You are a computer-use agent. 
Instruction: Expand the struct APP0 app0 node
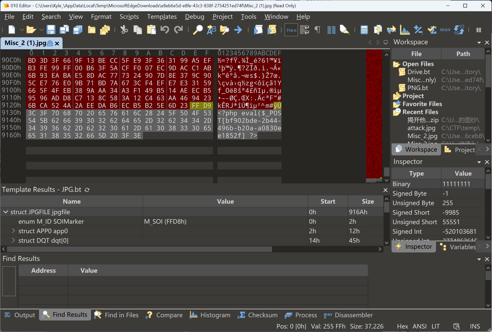click(x=13, y=231)
